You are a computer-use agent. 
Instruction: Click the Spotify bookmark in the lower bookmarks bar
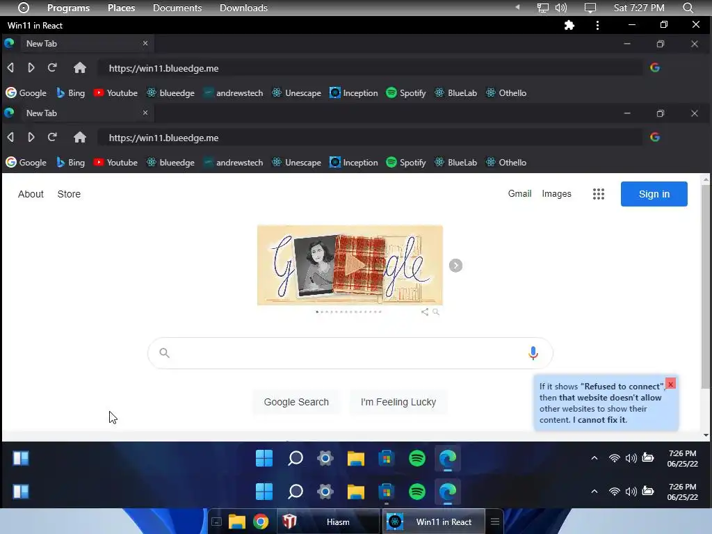coord(406,162)
